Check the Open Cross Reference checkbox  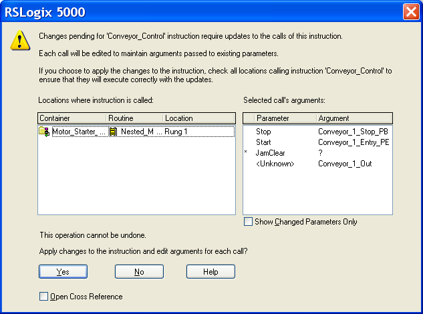point(43,296)
